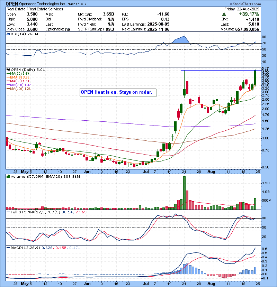Screen dimensions: 277x287
Task: Click the MA(20) 2.69 legend entry
Action: (x=18, y=74)
